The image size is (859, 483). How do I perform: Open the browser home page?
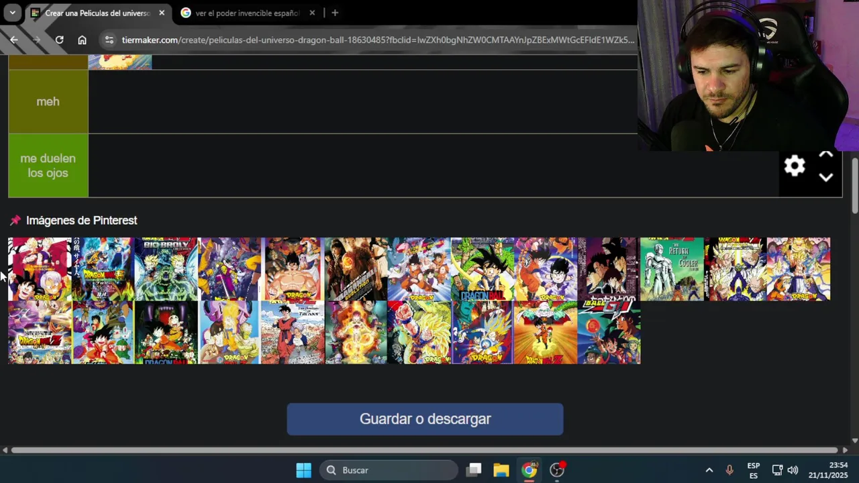click(82, 40)
